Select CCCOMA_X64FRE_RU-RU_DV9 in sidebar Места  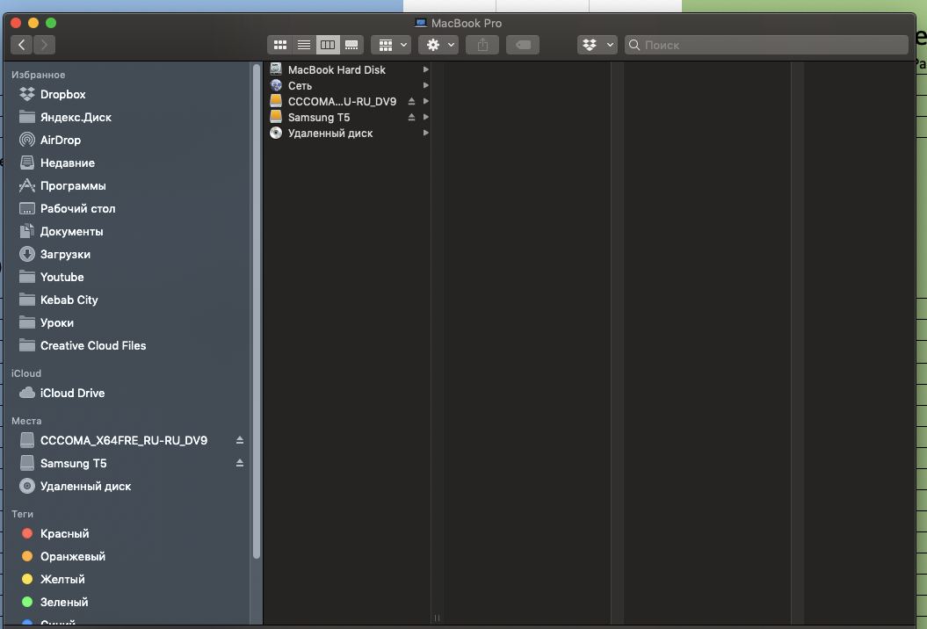click(x=124, y=440)
